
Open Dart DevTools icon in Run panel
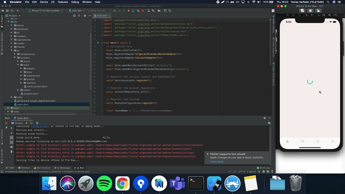click(x=37, y=123)
